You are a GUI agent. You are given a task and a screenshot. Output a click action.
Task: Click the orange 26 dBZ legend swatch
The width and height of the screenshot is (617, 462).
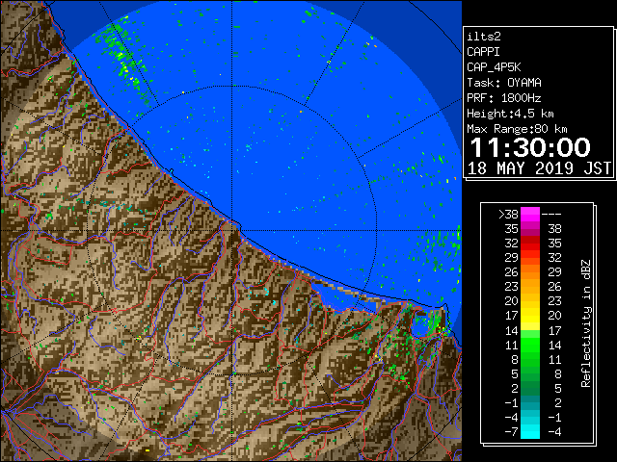click(530, 272)
